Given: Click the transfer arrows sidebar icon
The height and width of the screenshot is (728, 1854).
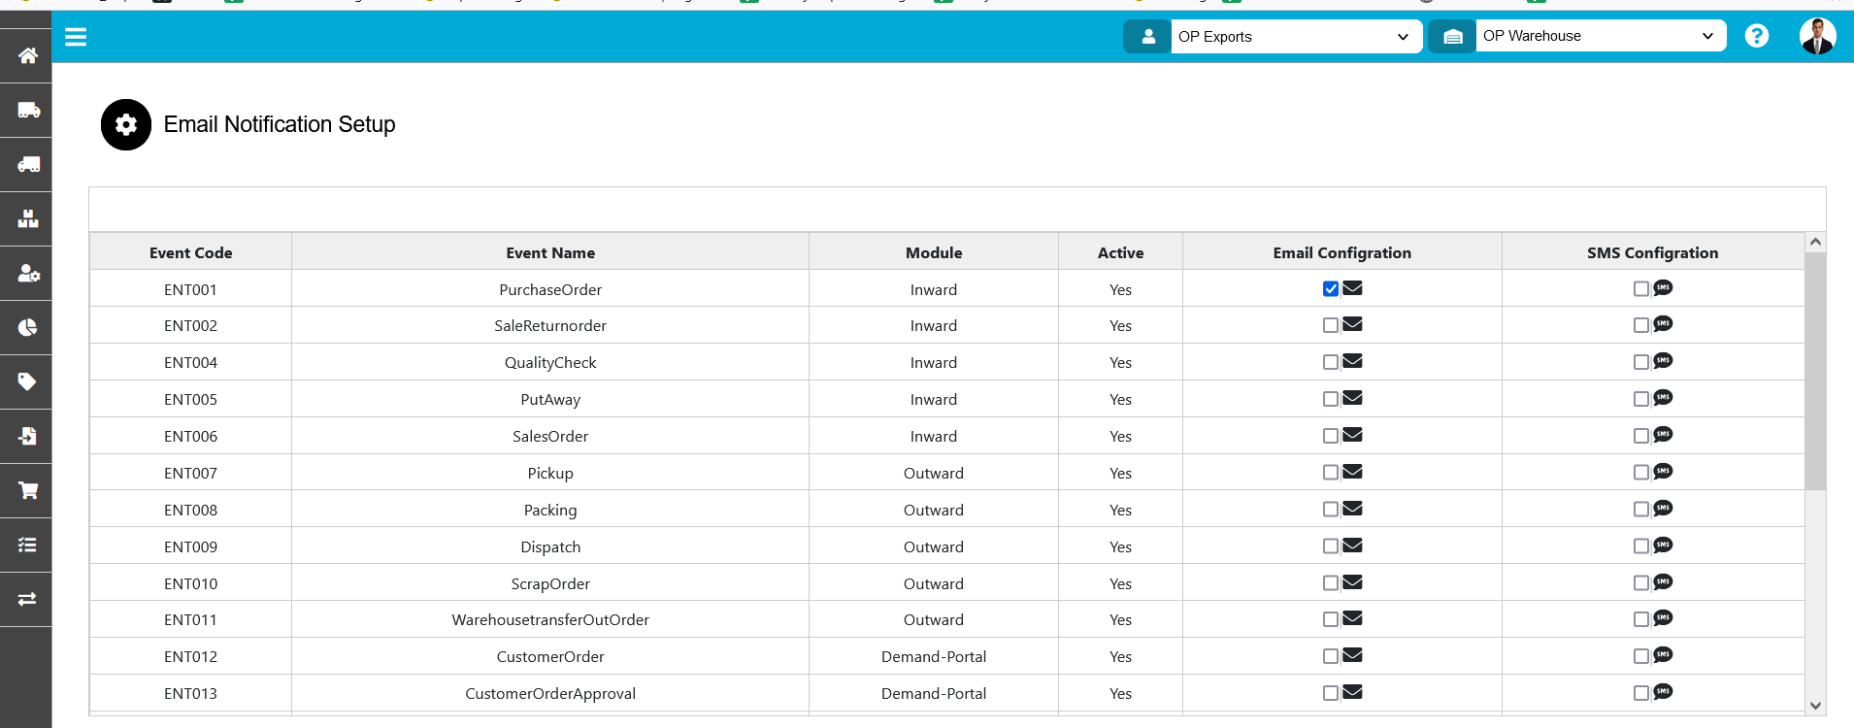Looking at the screenshot, I should (x=27, y=599).
